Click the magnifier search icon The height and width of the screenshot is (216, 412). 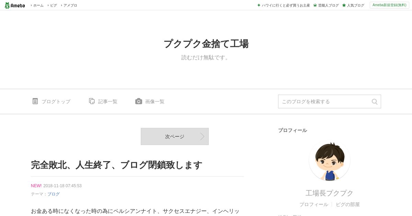coord(375,101)
